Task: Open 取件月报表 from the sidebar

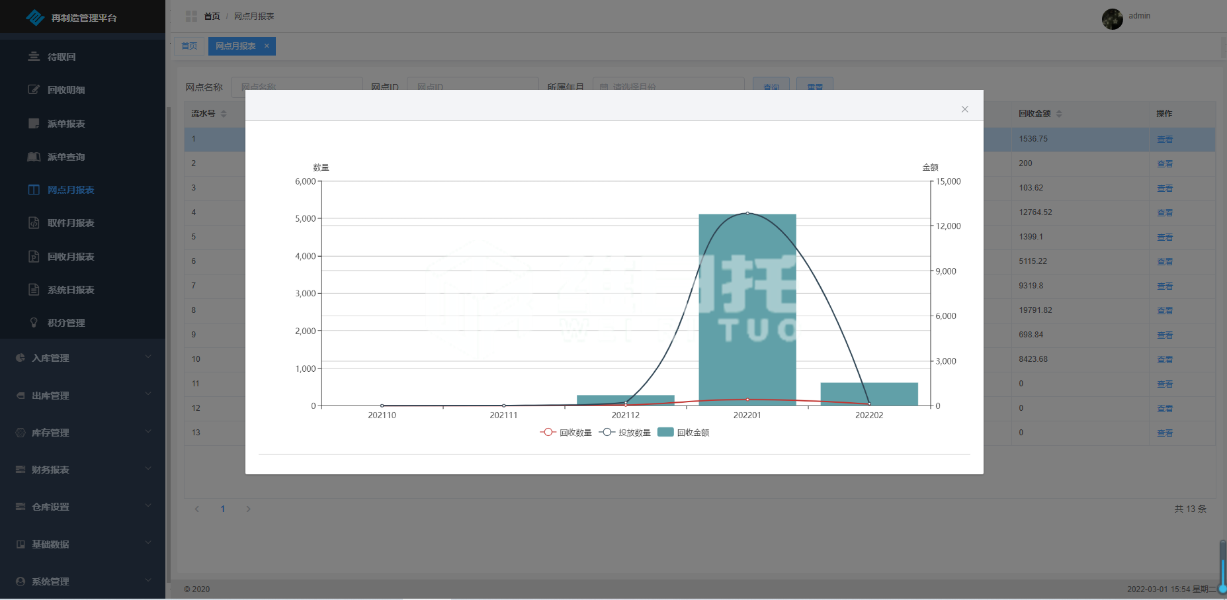Action: (x=71, y=223)
